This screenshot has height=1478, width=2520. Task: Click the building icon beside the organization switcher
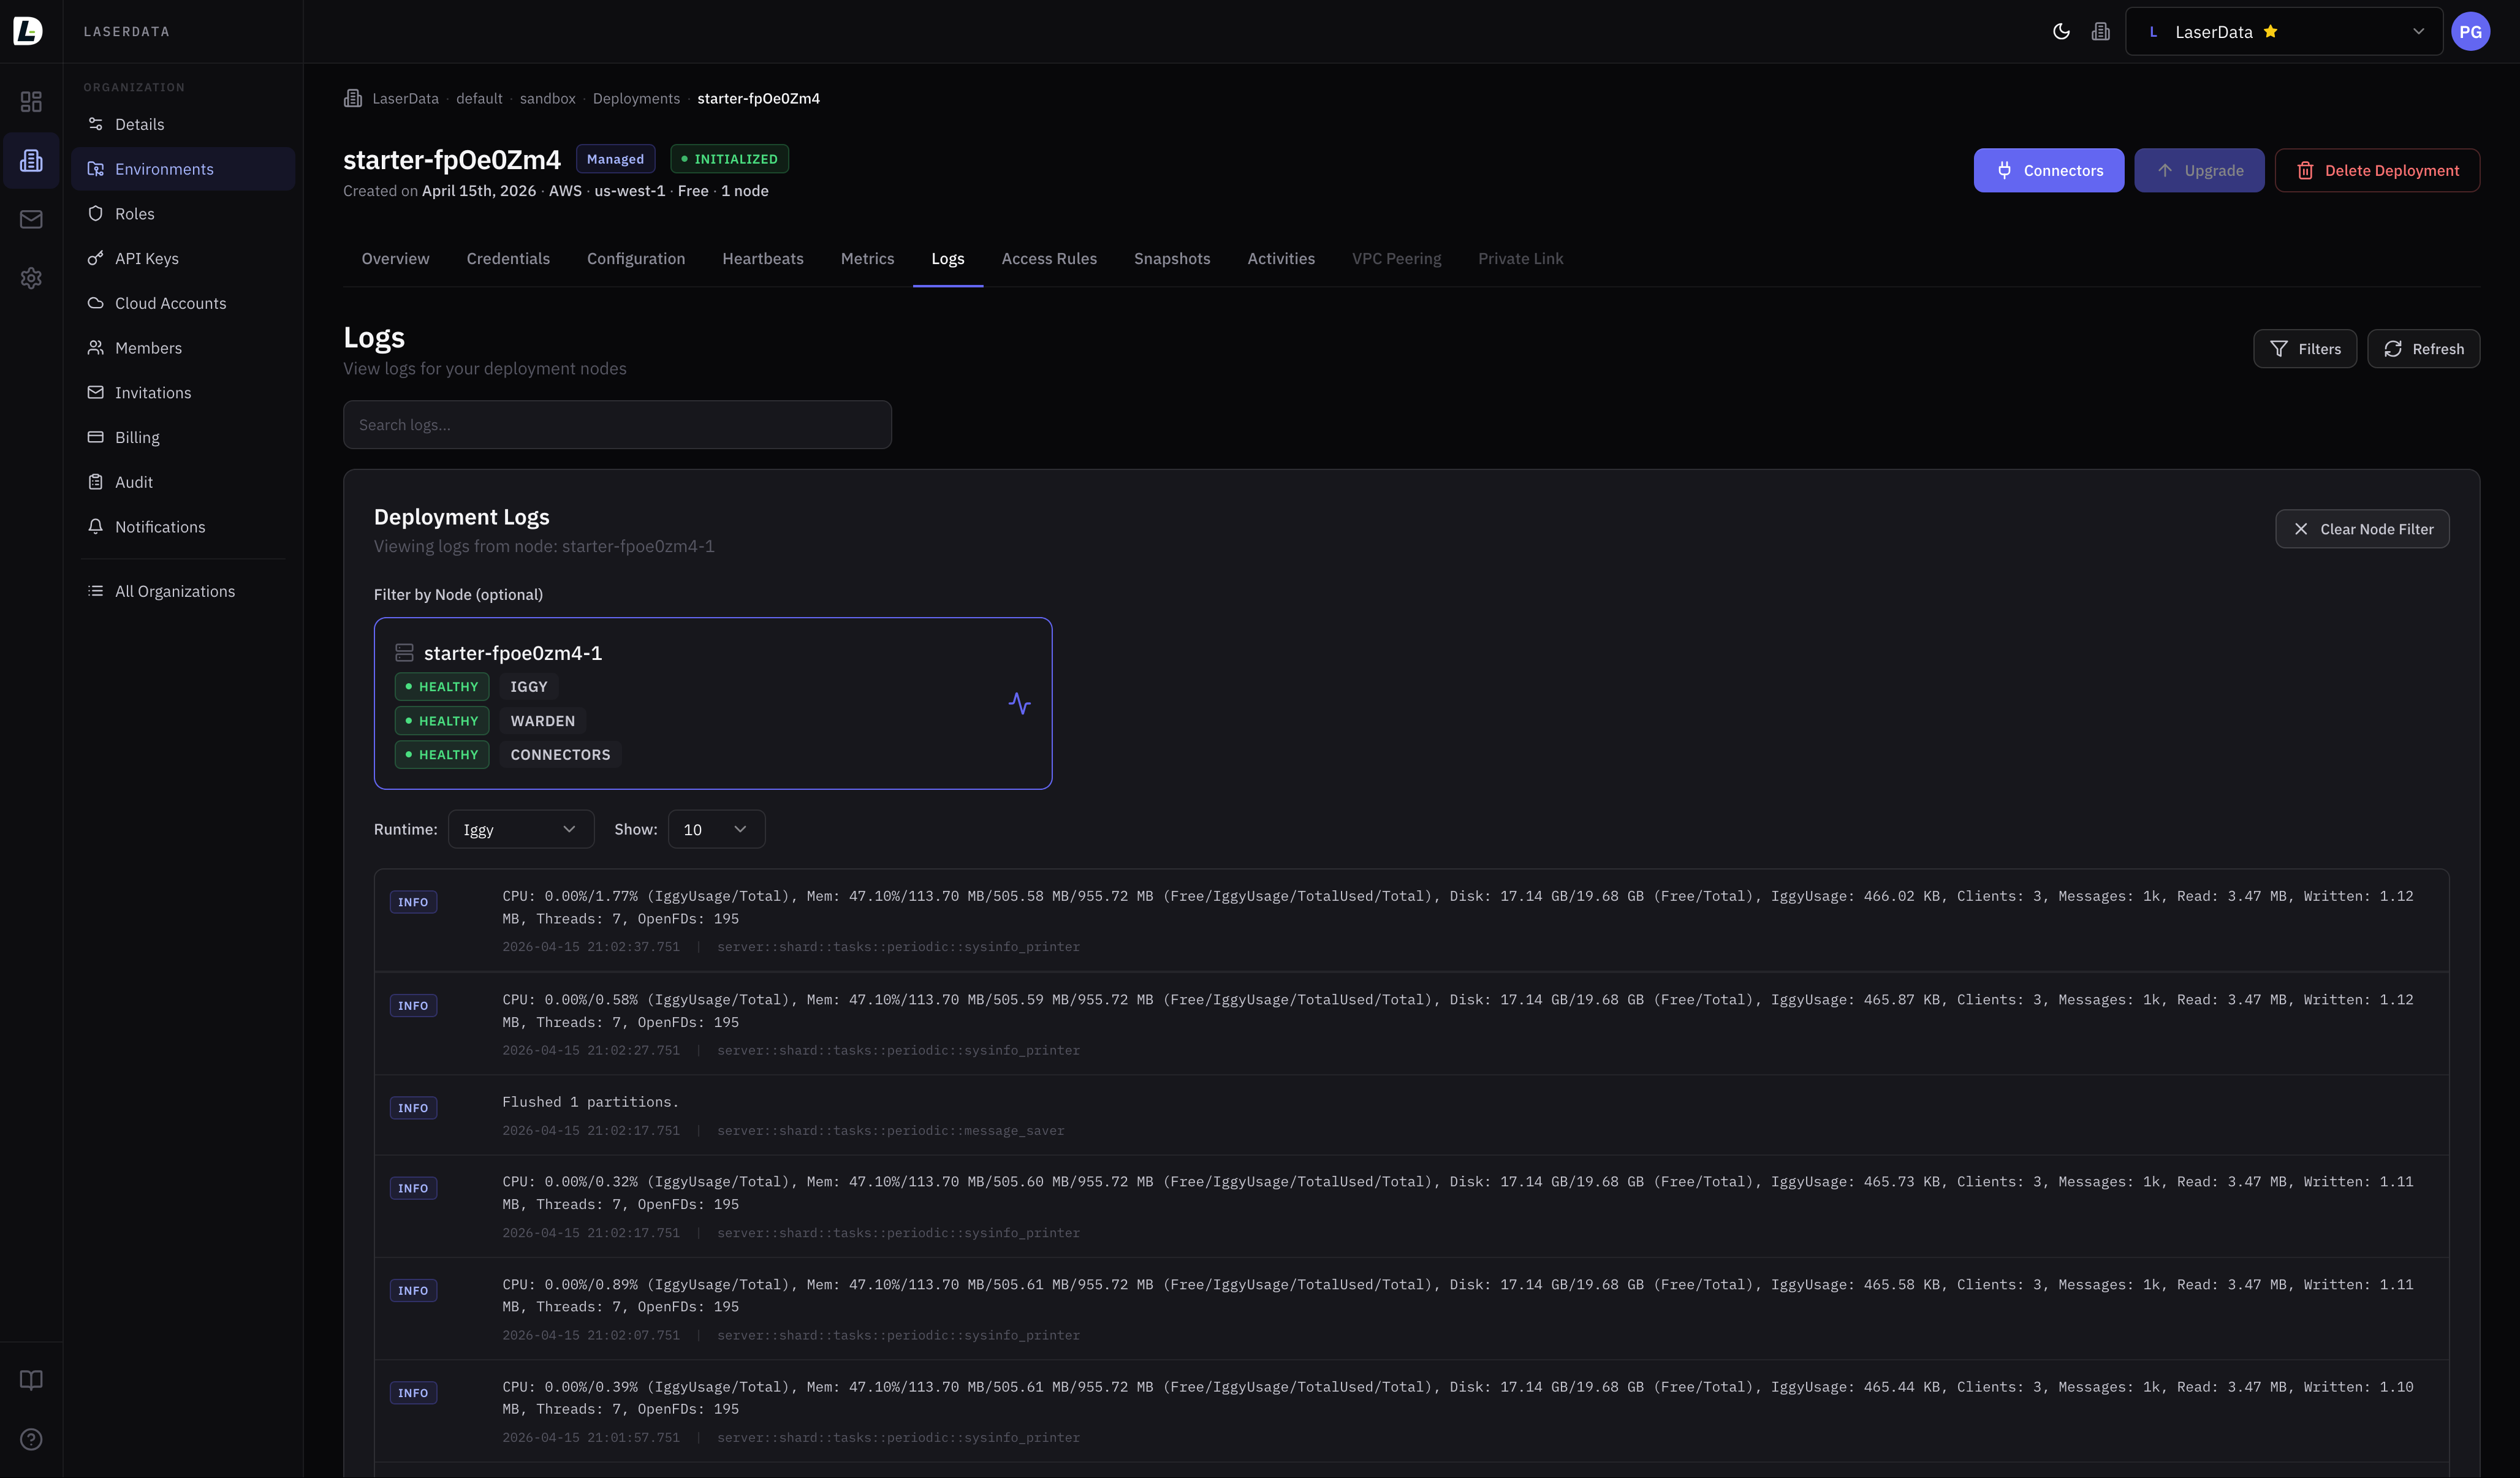click(2100, 31)
